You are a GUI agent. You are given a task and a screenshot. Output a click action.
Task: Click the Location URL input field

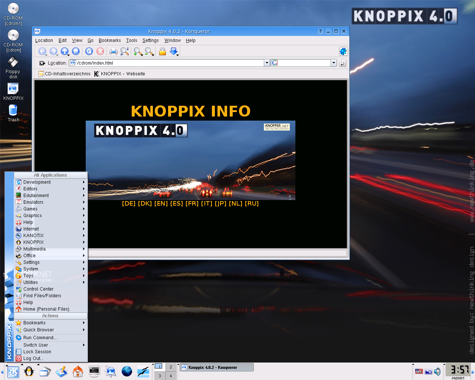pos(167,63)
